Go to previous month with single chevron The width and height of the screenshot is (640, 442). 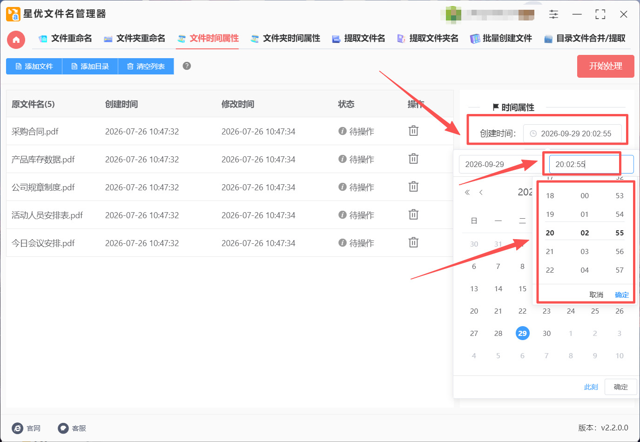tap(481, 192)
